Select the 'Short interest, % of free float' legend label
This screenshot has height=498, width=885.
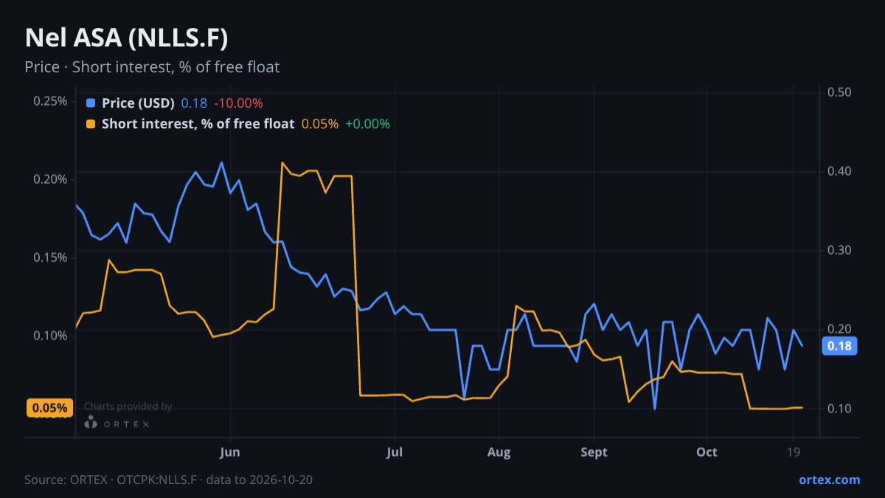(x=198, y=124)
